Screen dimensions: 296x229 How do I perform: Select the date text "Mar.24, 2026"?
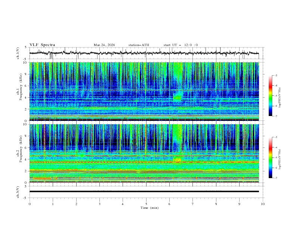click(104, 45)
